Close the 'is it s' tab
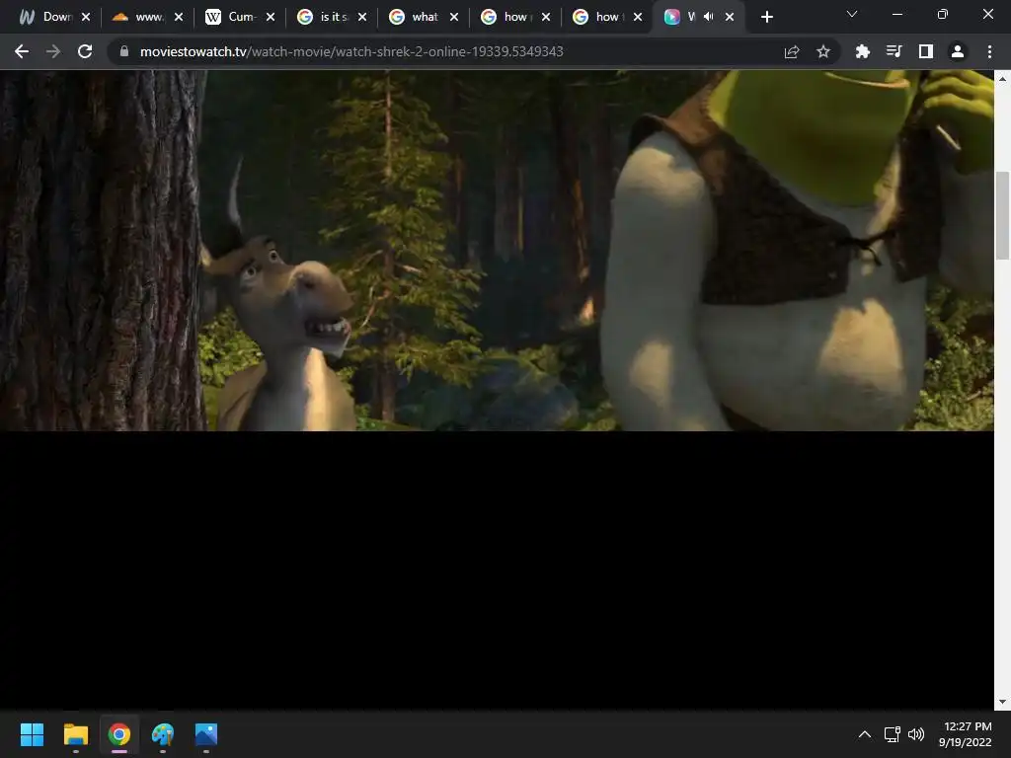 click(x=362, y=18)
